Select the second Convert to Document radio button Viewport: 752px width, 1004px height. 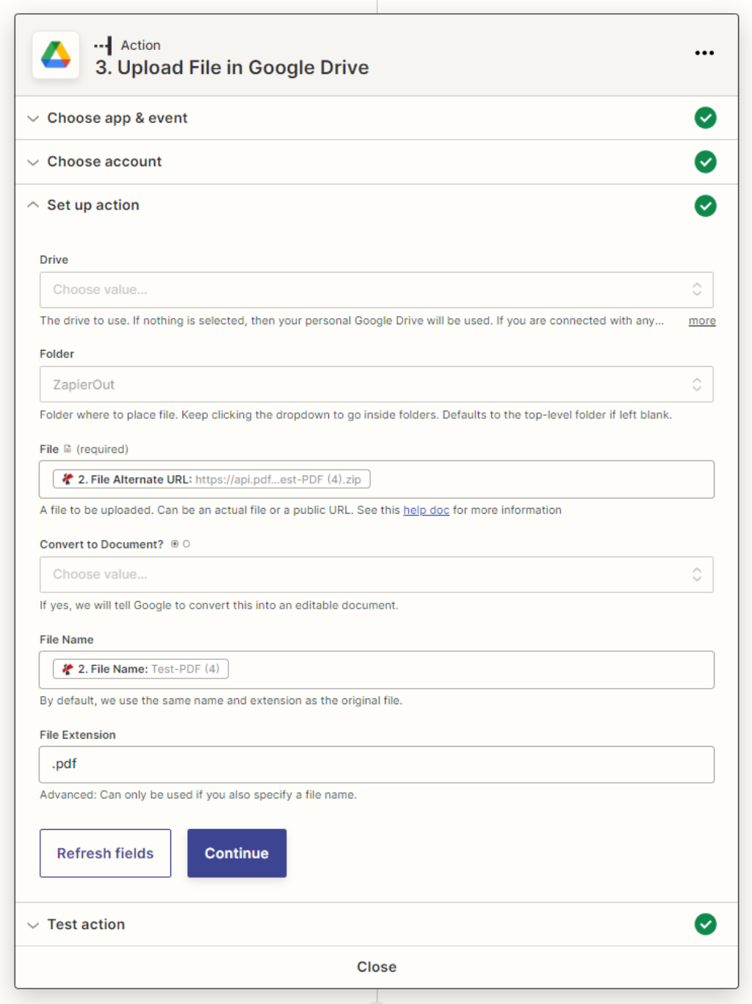click(185, 544)
